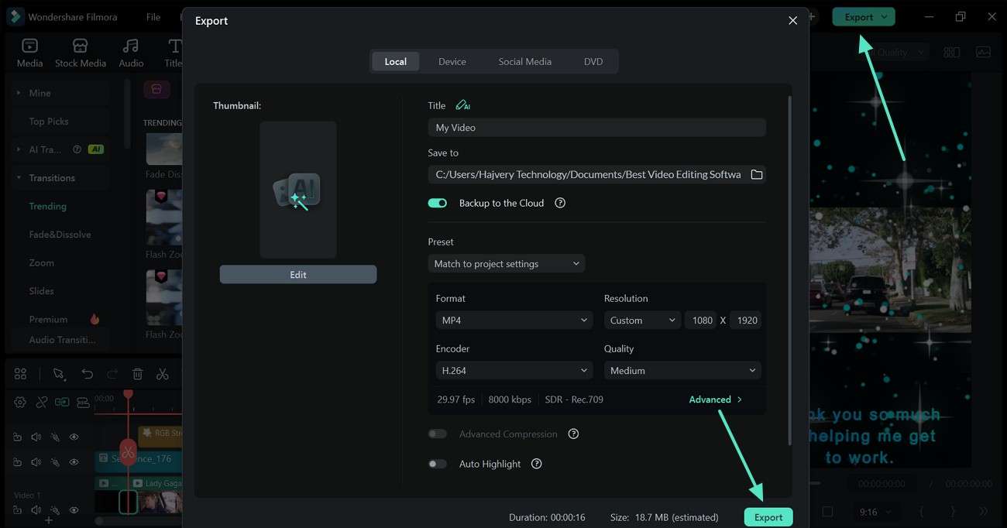The image size is (1007, 528).
Task: Mute the Sequence_176 track speaker
Action: [36, 462]
